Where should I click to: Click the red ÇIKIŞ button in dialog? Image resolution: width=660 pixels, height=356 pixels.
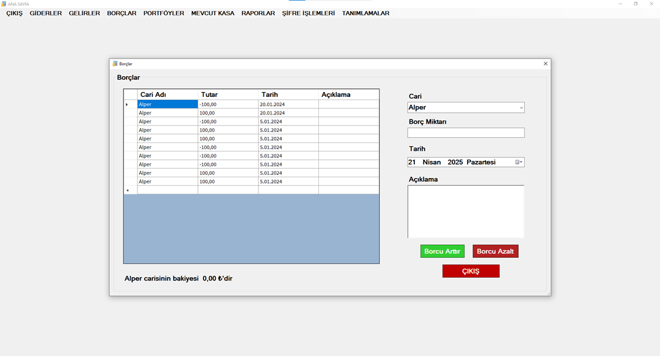(x=471, y=271)
